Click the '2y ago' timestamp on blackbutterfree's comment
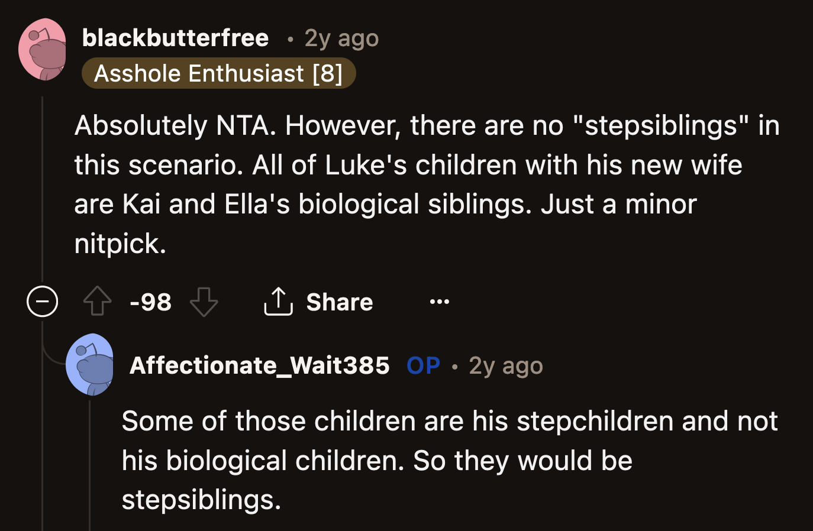This screenshot has width=813, height=531. tap(341, 37)
